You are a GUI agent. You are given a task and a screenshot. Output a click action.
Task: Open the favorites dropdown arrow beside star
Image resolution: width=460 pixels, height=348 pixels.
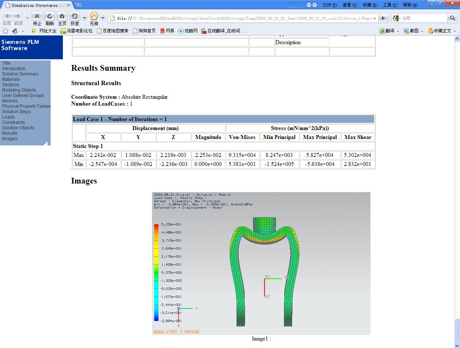pos(23,31)
